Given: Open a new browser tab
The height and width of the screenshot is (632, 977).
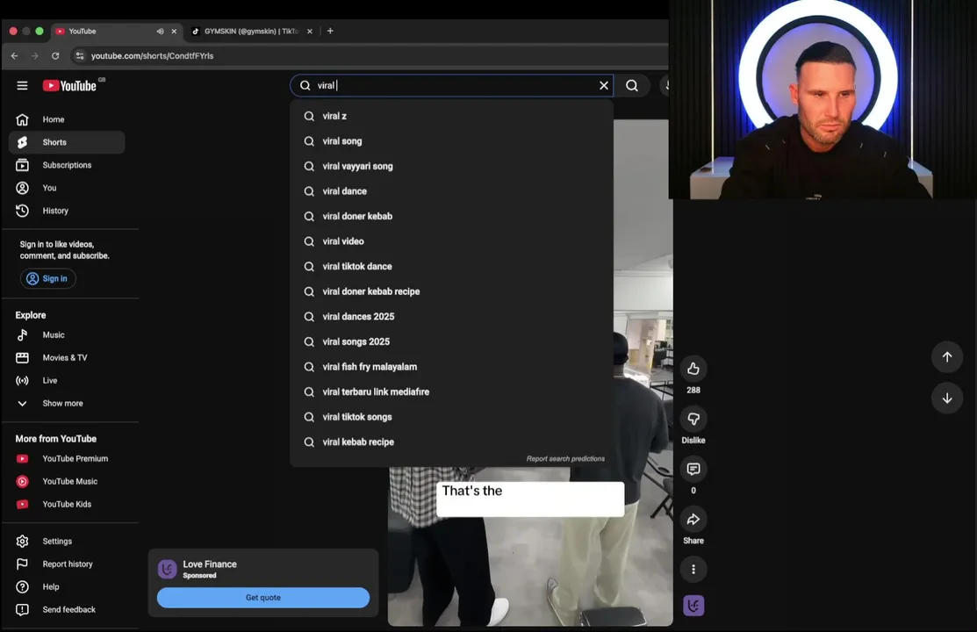Looking at the screenshot, I should coord(330,31).
